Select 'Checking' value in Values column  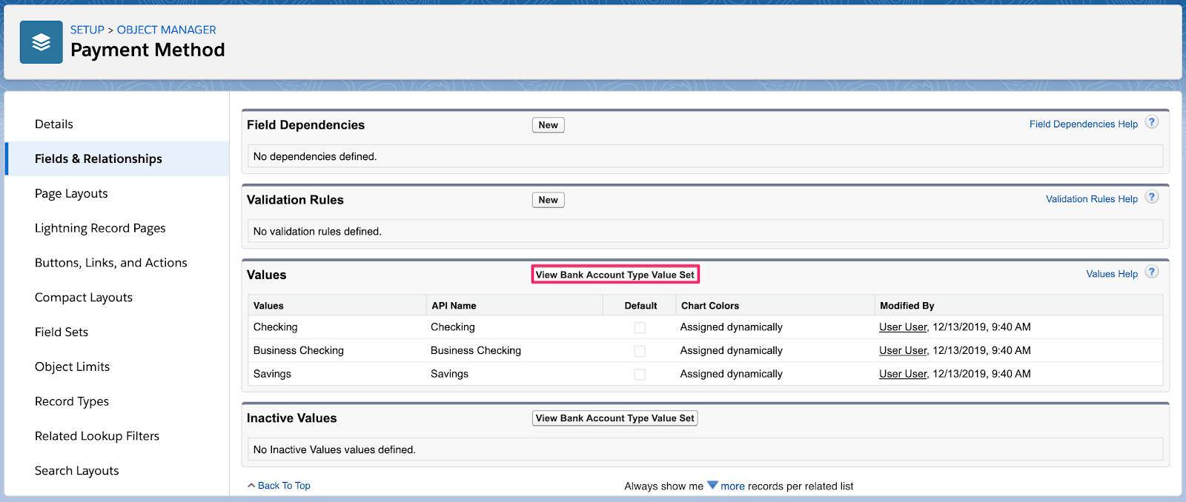point(275,327)
